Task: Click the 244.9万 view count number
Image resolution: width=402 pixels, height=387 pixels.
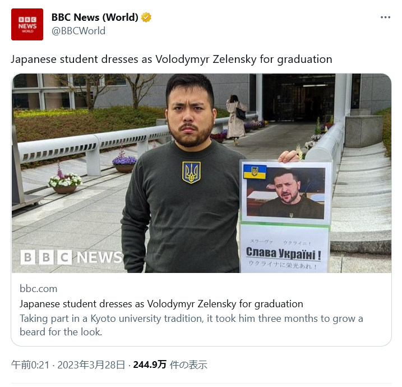Action: click(150, 365)
